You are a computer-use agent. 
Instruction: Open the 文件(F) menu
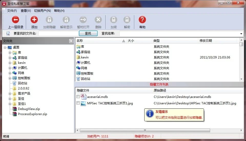tap(12, 11)
